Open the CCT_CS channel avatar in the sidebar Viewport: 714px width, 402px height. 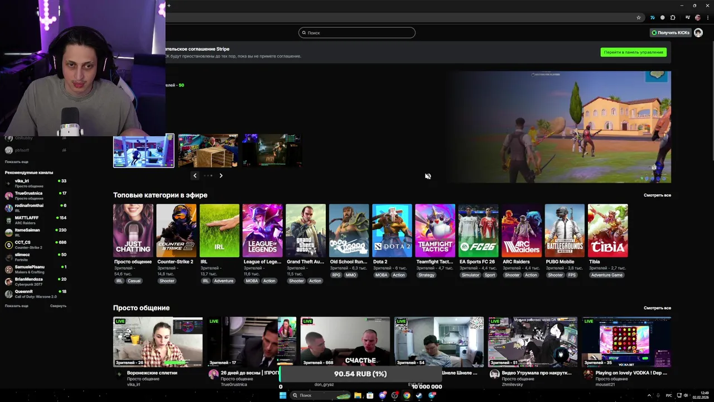pyautogui.click(x=8, y=245)
